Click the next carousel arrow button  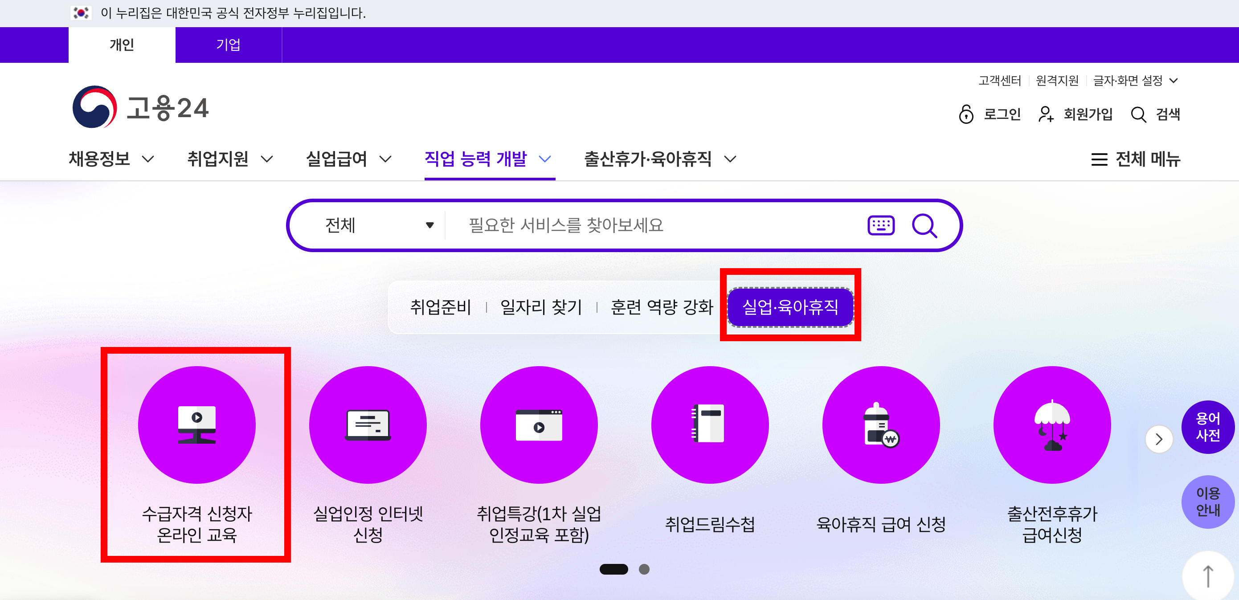[x=1159, y=439]
